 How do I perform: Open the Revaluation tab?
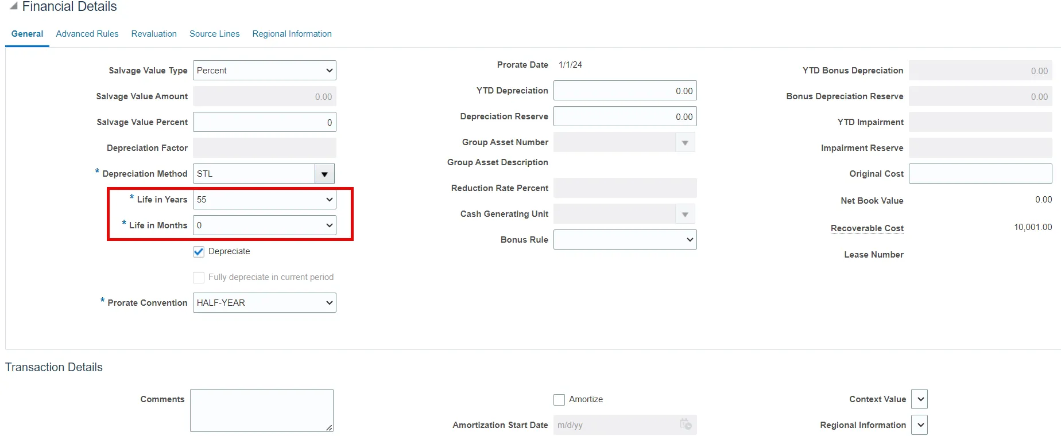[154, 34]
